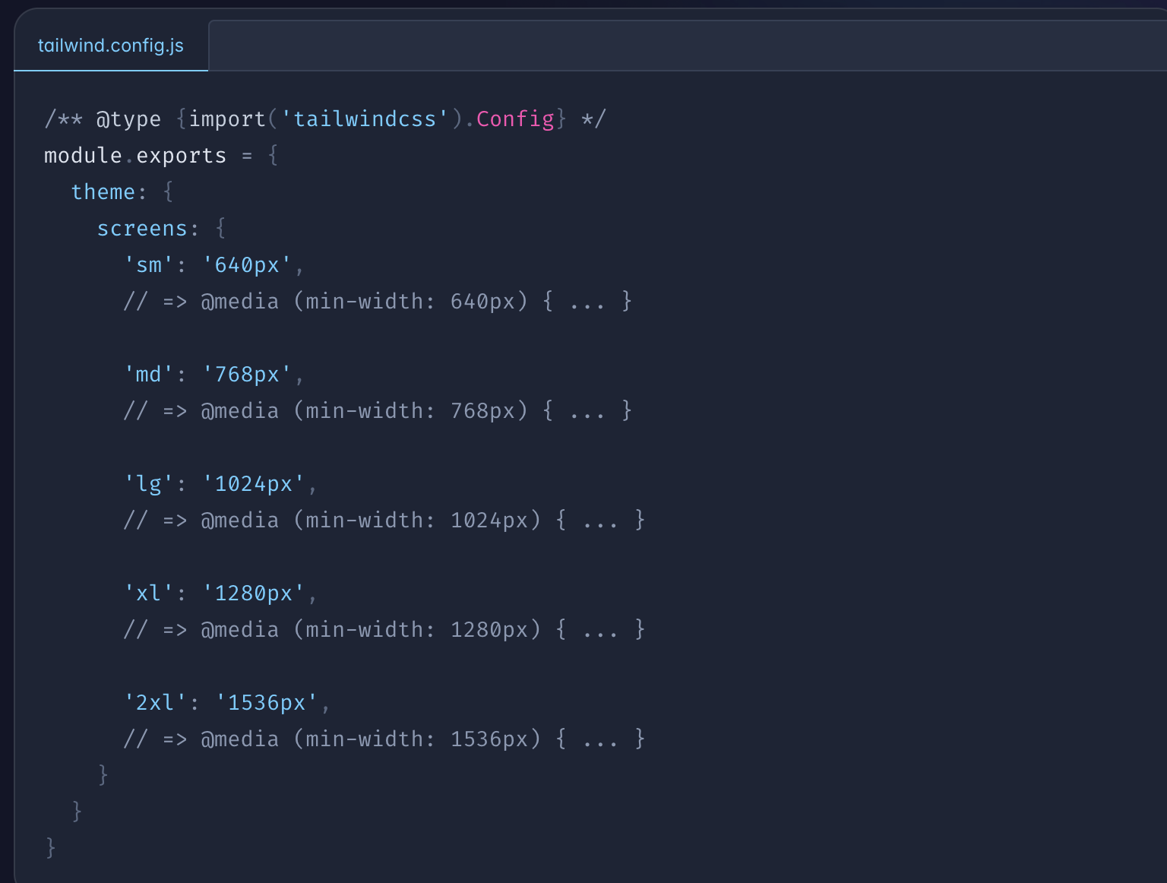Click the module.exports line
Image resolution: width=1167 pixels, height=883 pixels.
tap(161, 156)
